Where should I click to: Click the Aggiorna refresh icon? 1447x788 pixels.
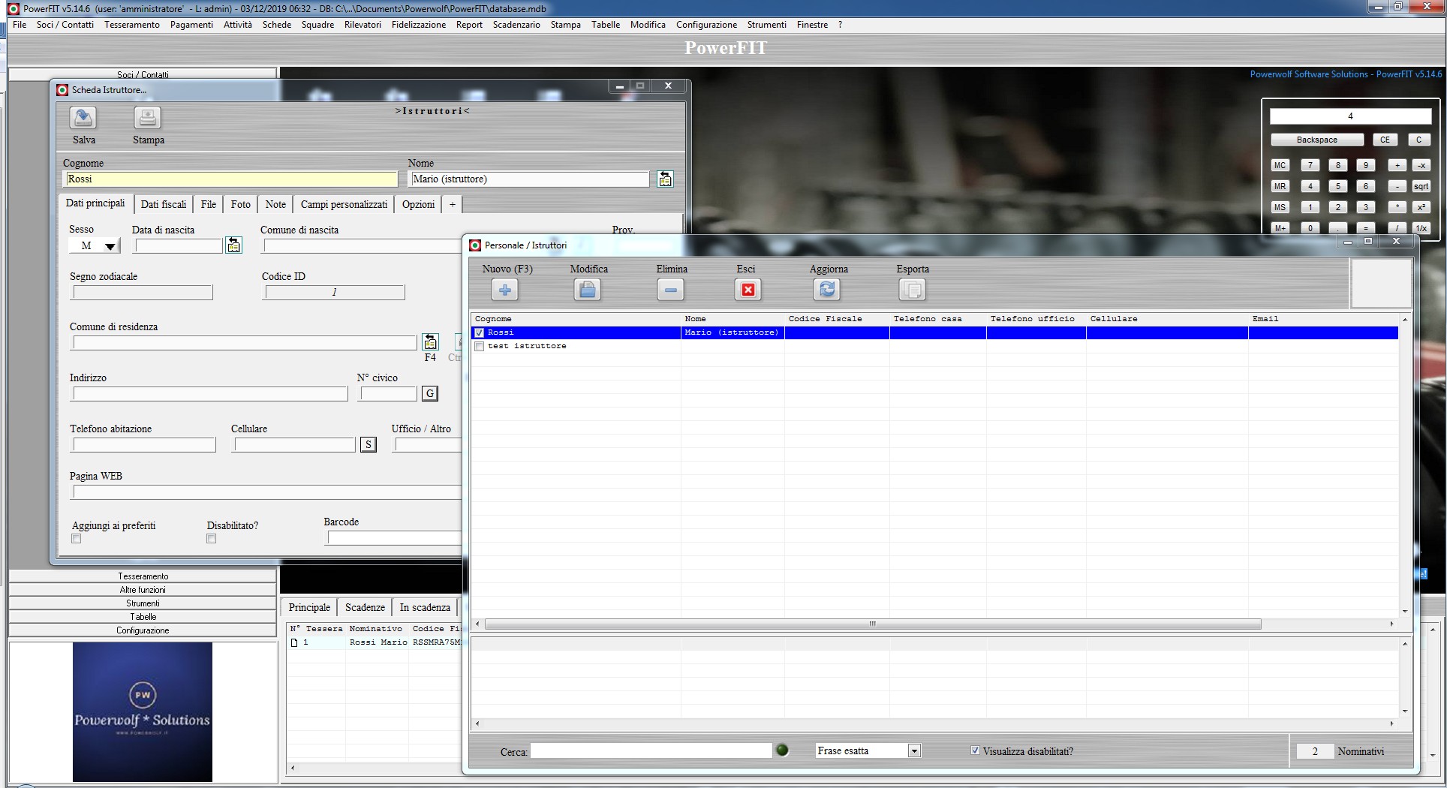[827, 290]
